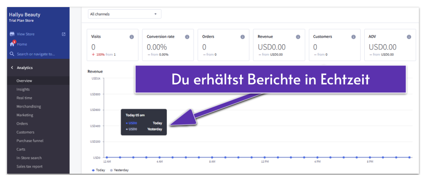Click the Home icon with notification badge
This screenshot has height=175, width=426.
click(x=12, y=44)
